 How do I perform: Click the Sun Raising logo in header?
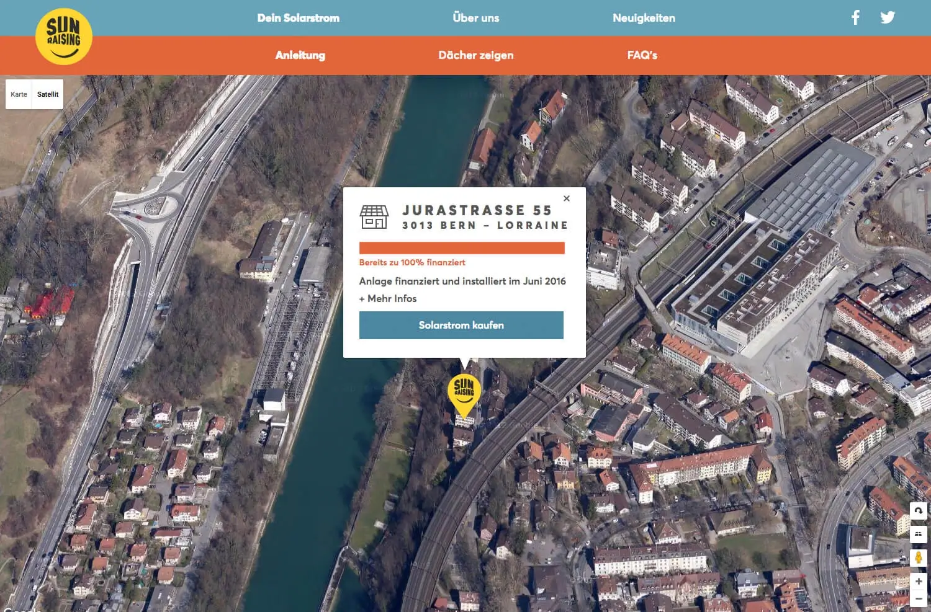pyautogui.click(x=64, y=37)
